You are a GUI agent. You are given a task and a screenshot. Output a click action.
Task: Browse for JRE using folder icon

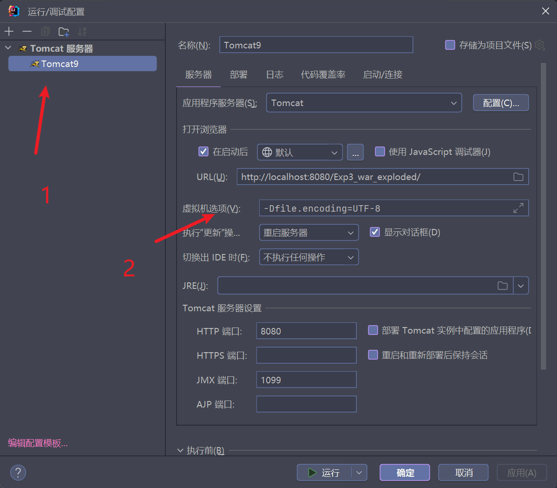503,286
